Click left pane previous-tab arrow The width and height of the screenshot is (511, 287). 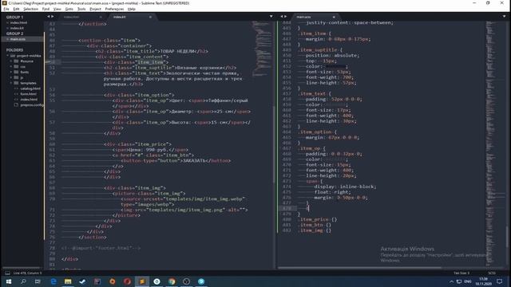point(48,17)
